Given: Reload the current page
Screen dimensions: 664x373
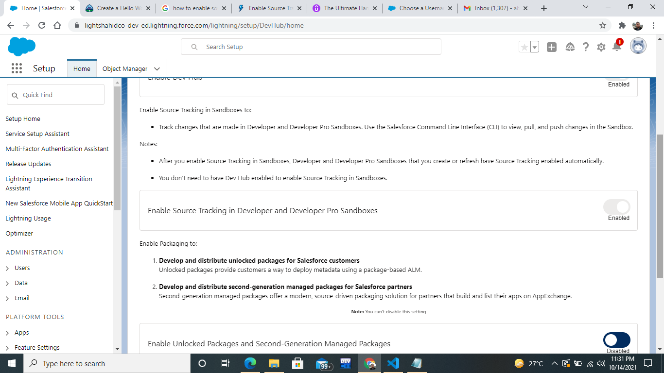Looking at the screenshot, I should coord(42,25).
